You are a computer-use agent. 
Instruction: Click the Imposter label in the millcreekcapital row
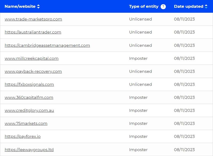pyautogui.click(x=138, y=58)
